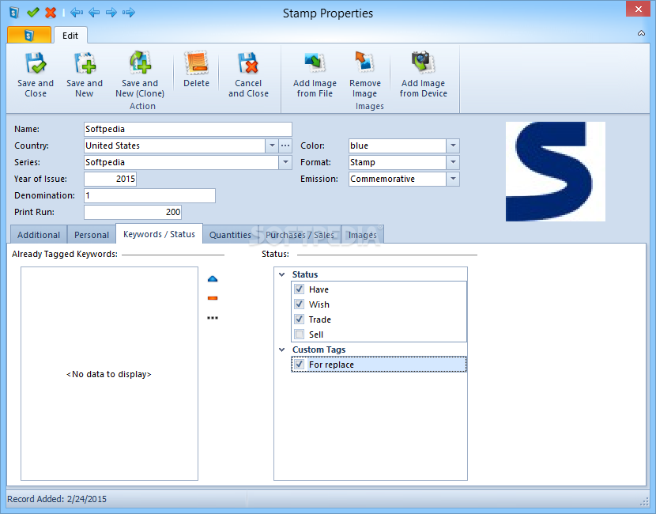Click Save and New ribbon icon
This screenshot has height=514, width=656.
tap(85, 62)
